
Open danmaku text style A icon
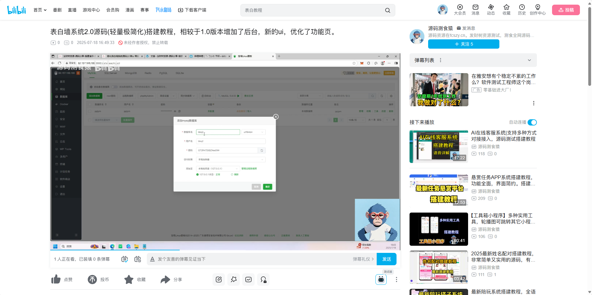tap(152, 259)
